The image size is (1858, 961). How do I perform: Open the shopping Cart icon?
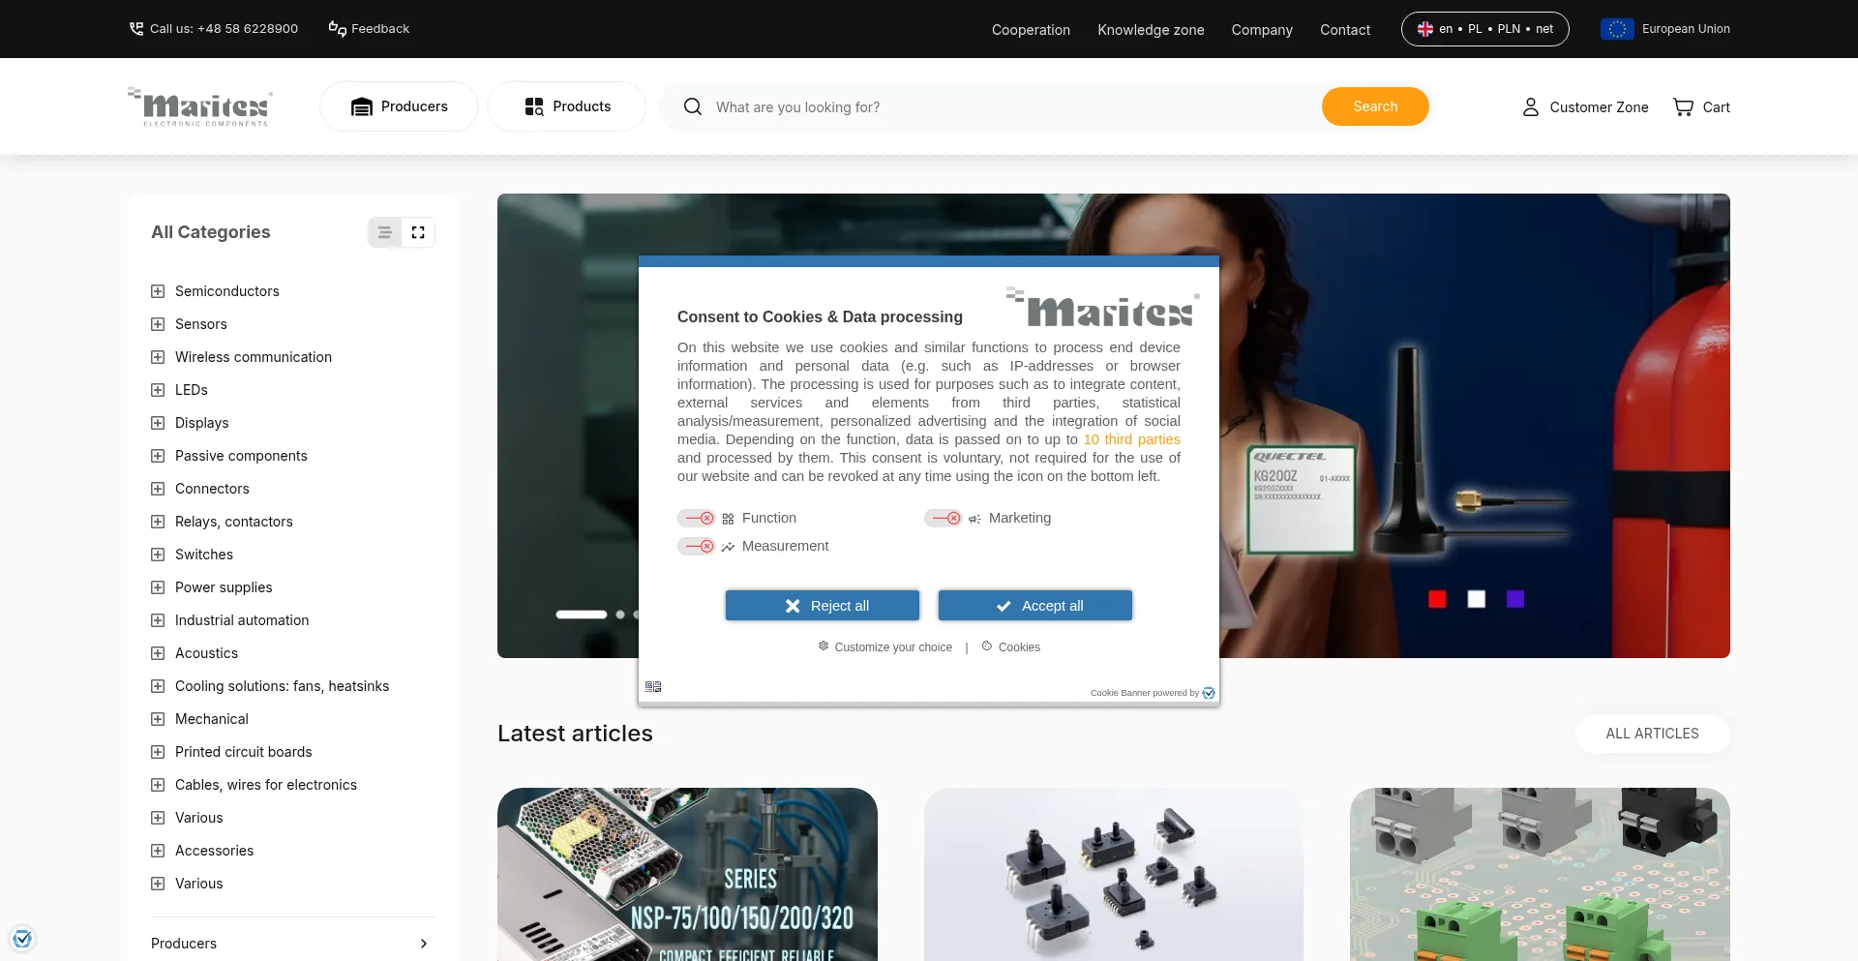[1683, 106]
